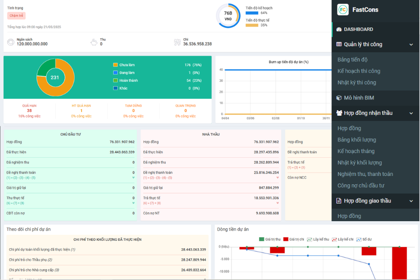This screenshot has height=280, width=420.
Task: Click the FastCons logo icon
Action: [343, 10]
